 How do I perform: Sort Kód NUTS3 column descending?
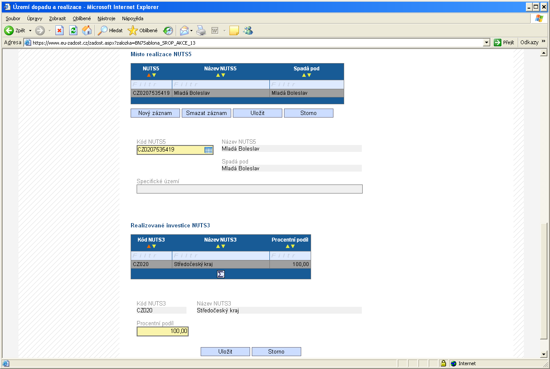coord(154,246)
